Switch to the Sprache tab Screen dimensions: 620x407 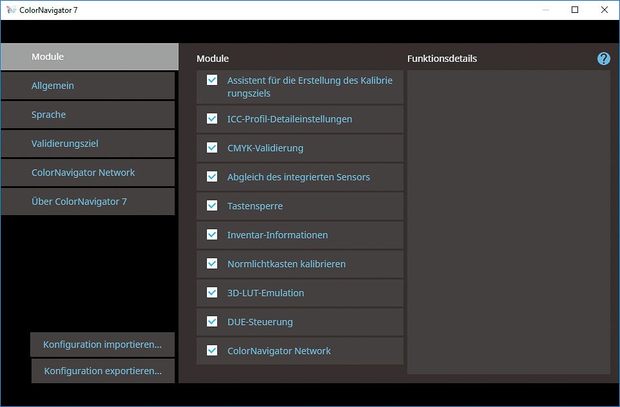pyautogui.click(x=88, y=115)
